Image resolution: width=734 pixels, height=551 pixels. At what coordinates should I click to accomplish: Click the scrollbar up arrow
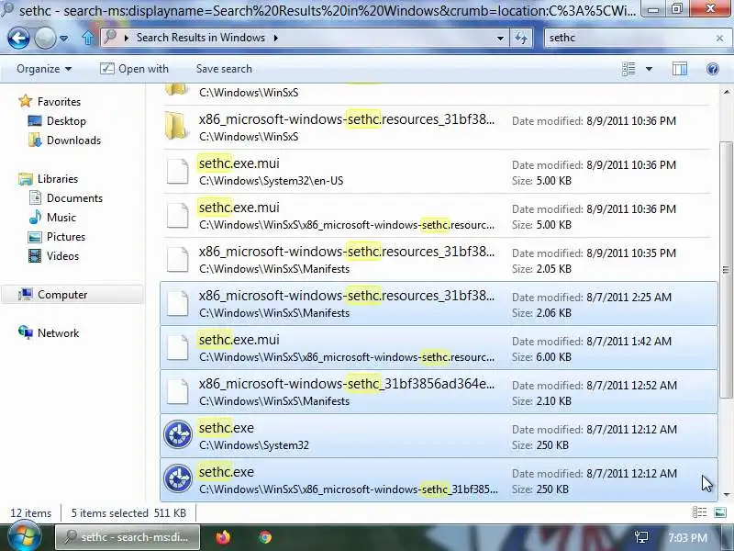pos(727,92)
